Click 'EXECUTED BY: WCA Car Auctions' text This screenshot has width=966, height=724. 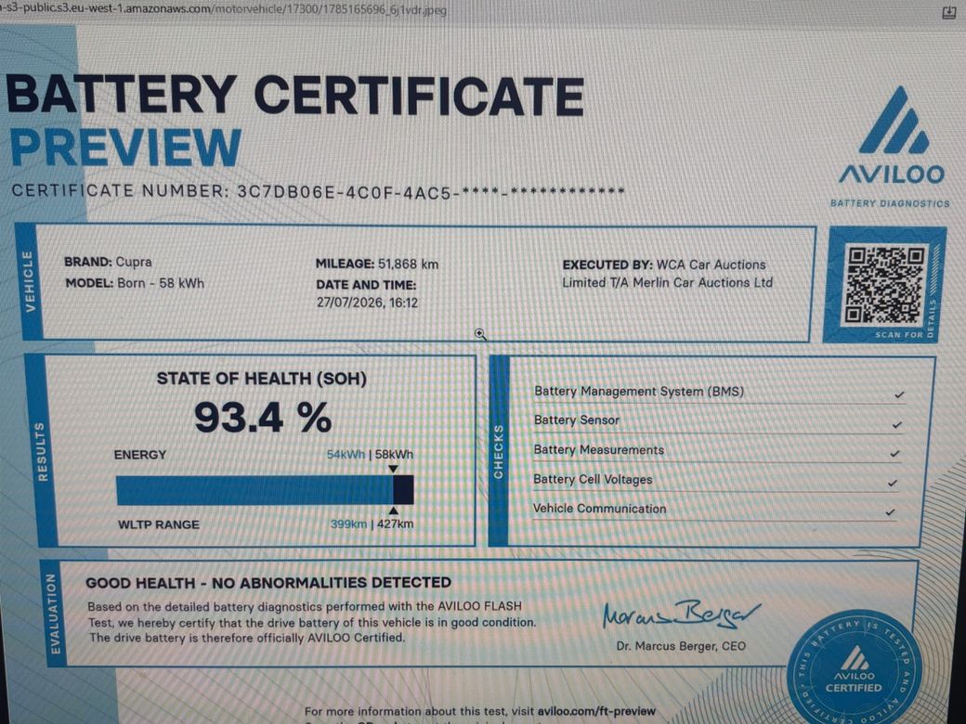point(664,265)
